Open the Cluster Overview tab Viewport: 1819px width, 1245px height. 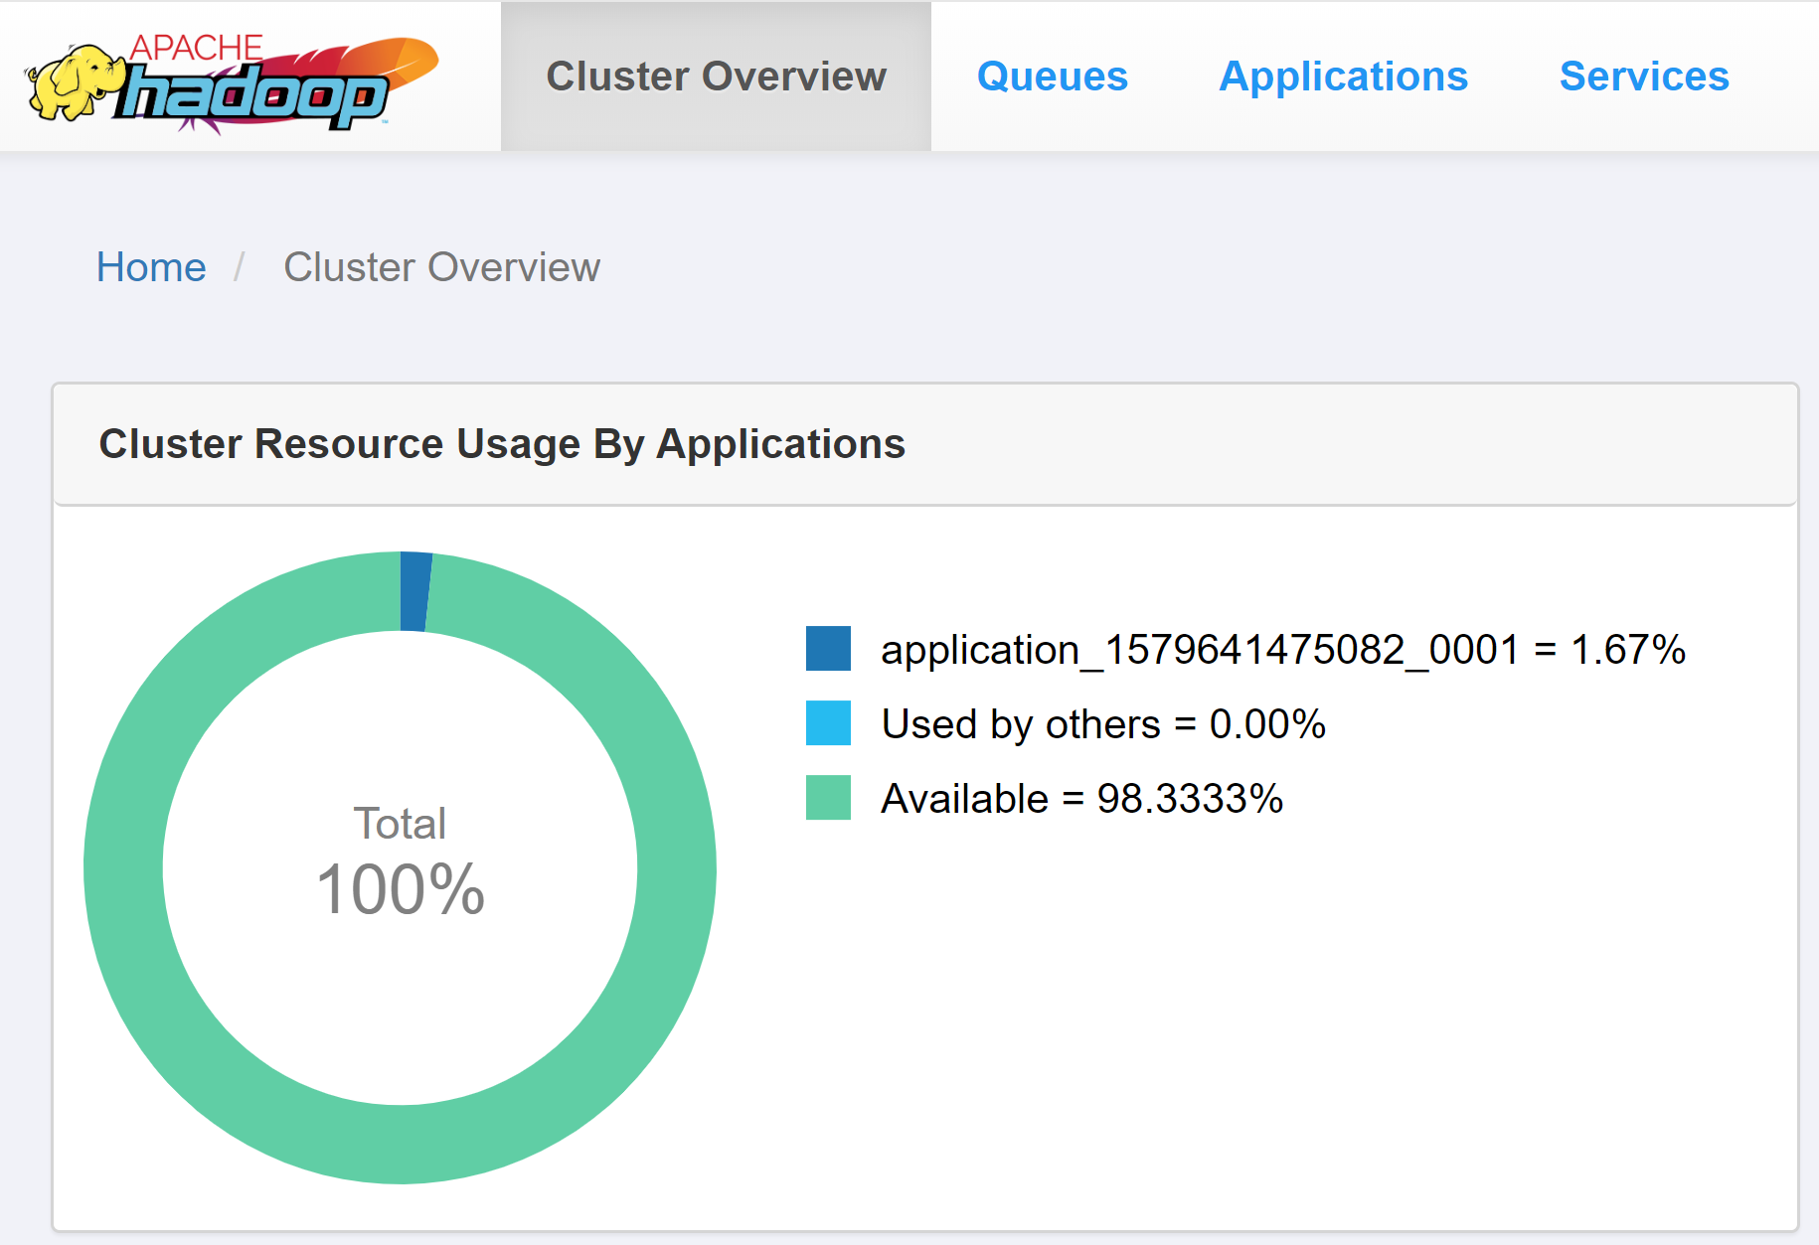(x=716, y=77)
